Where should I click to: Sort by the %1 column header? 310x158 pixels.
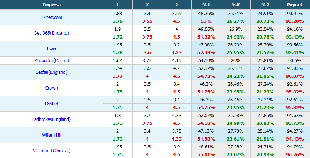206,5
